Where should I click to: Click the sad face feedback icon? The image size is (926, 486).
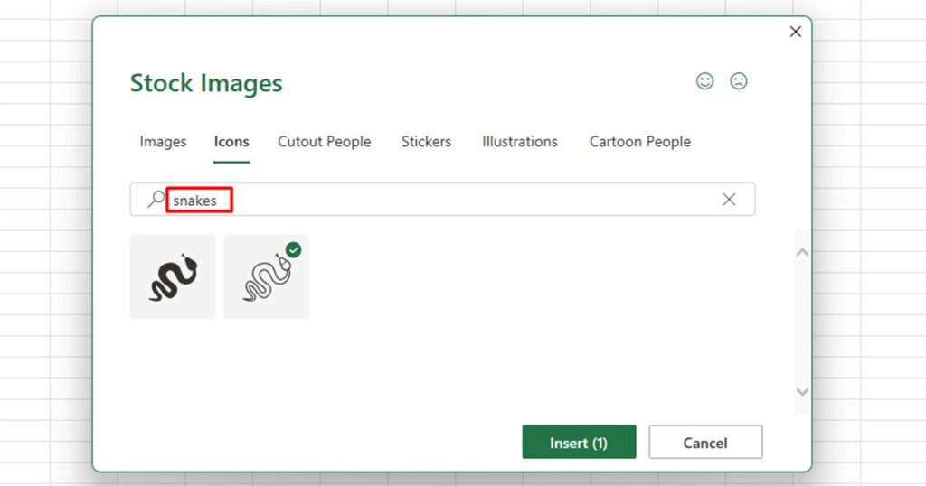739,81
